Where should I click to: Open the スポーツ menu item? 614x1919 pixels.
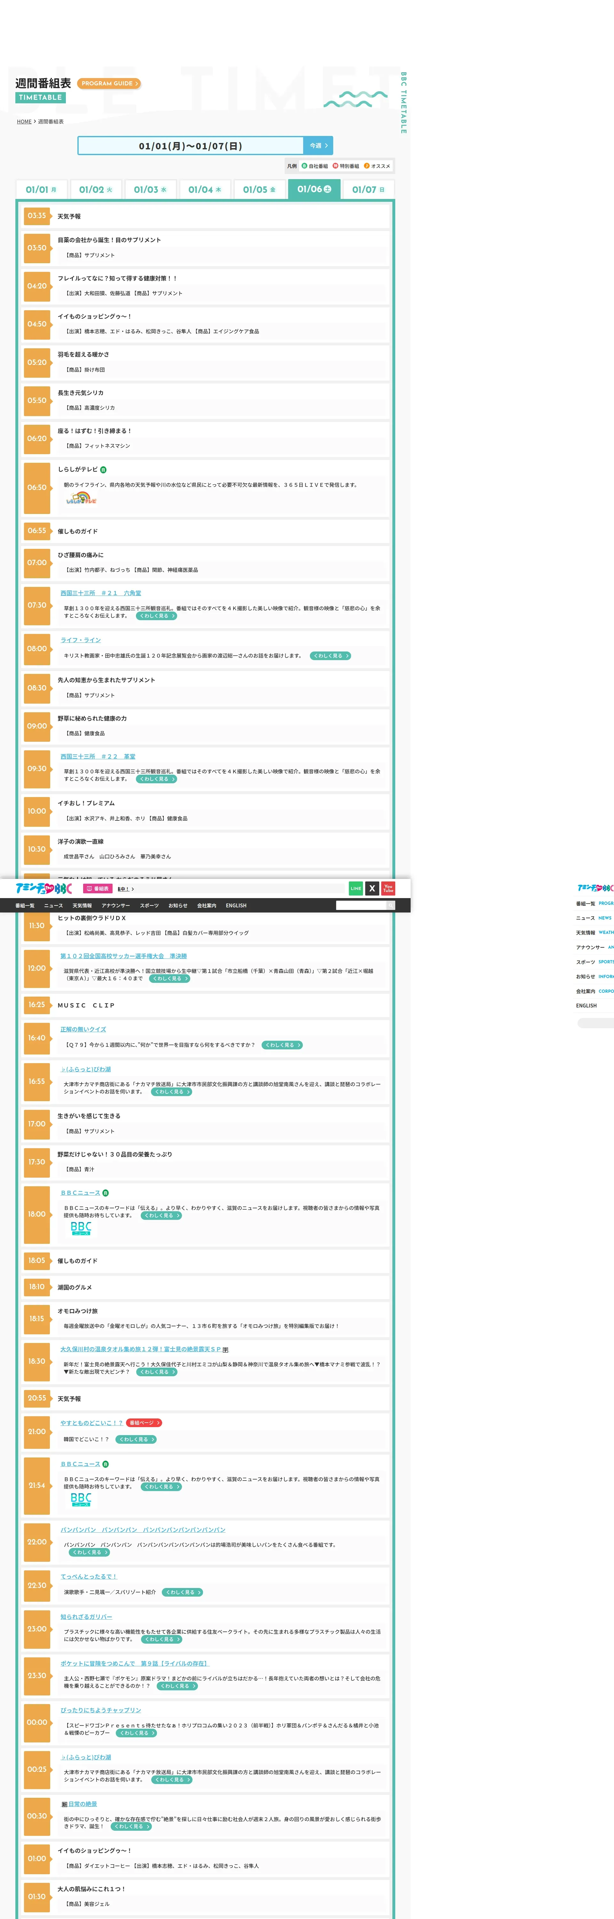(x=149, y=906)
